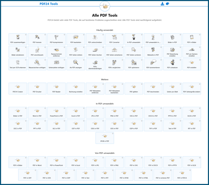Launch the PDF Seiten drehen tool
The width and height of the screenshot is (209, 185).
tap(76, 52)
